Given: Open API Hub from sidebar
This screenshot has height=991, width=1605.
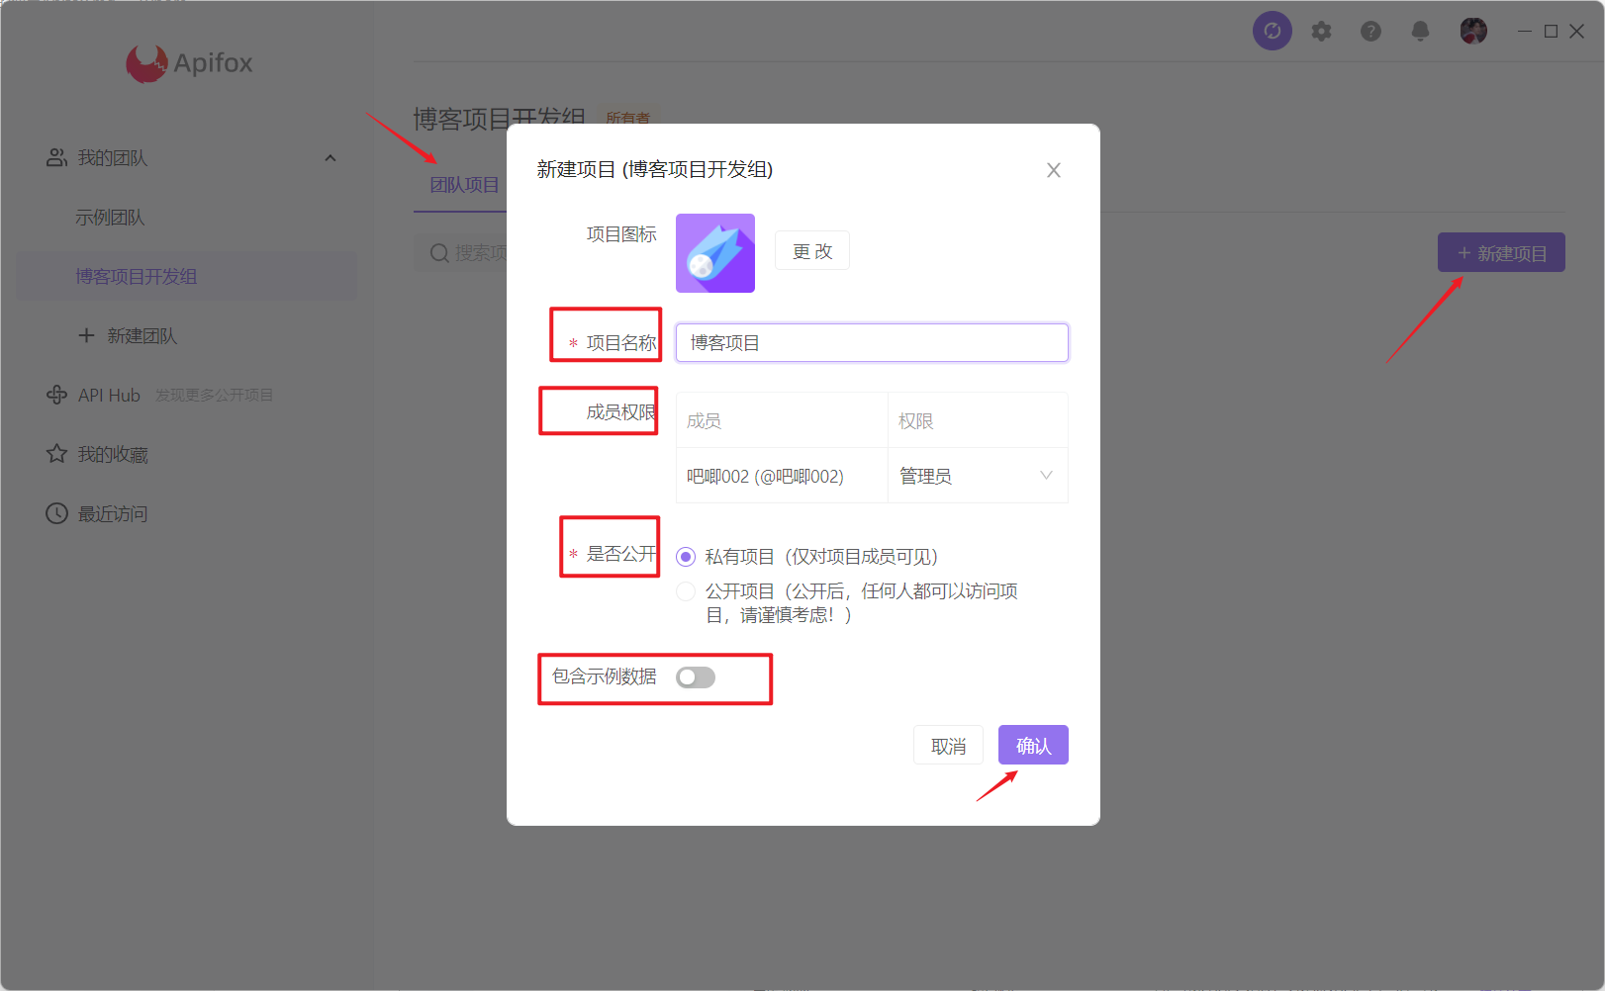Looking at the screenshot, I should coord(109,396).
